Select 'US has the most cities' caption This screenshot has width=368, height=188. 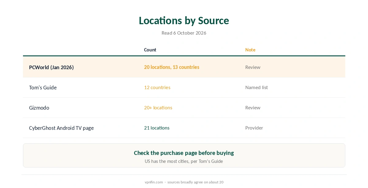click(184, 161)
